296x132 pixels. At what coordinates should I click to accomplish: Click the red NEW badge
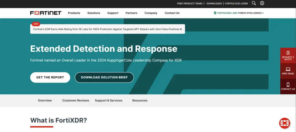pos(36,24)
